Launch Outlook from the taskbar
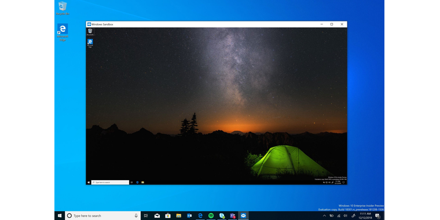440x220 pixels. (189, 215)
